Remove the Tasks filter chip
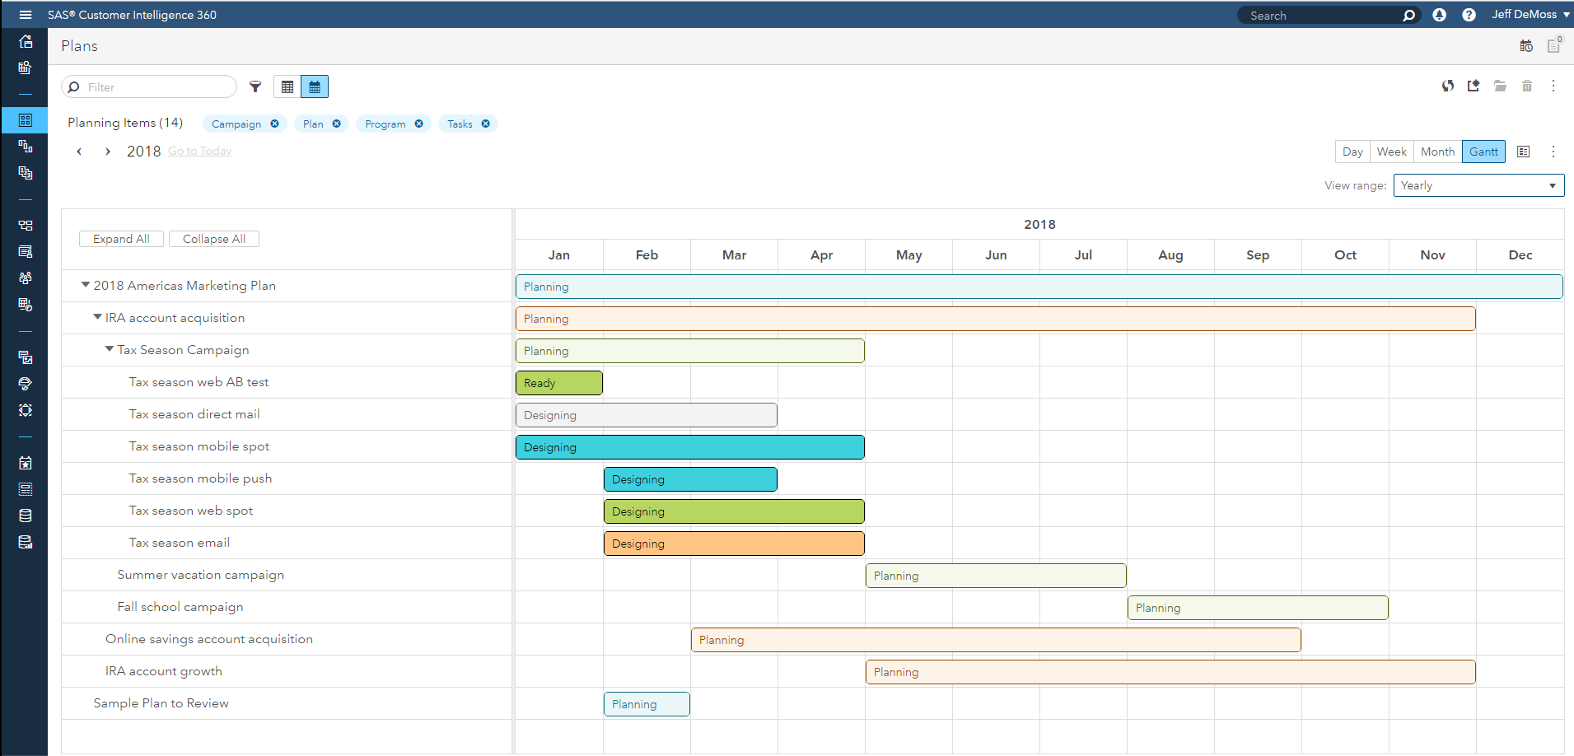 pos(486,124)
